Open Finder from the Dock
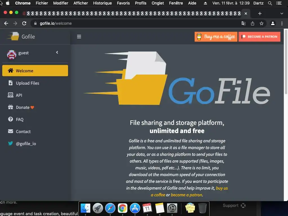The height and width of the screenshot is (216, 288). [85, 208]
